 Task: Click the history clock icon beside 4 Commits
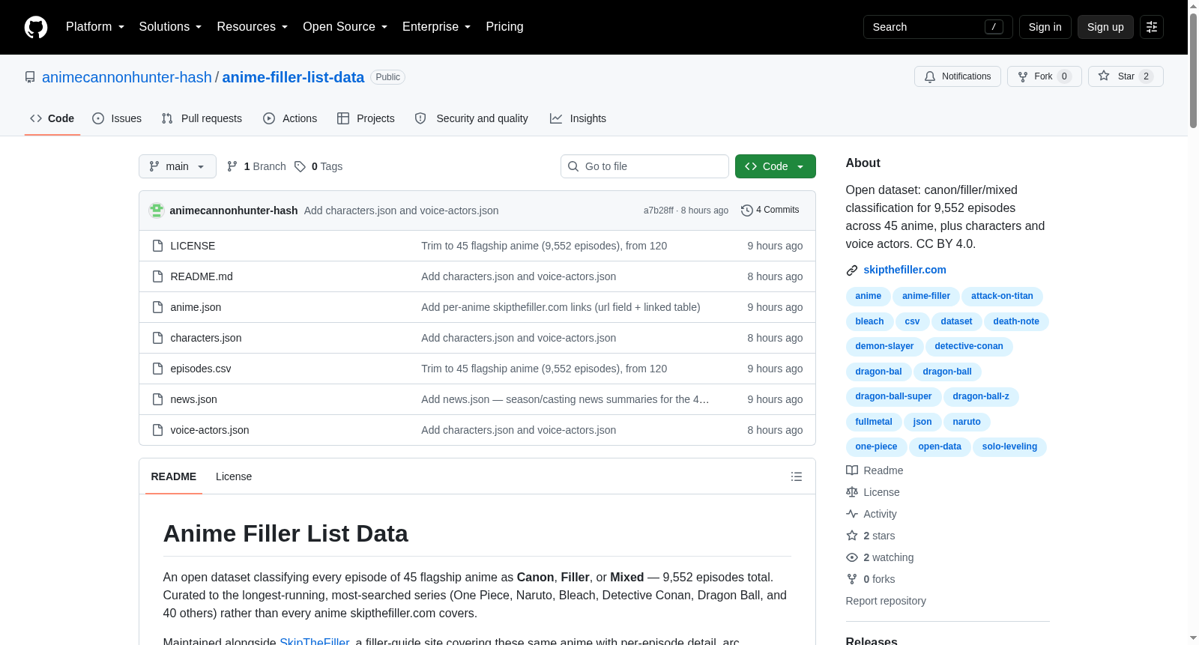(x=746, y=211)
